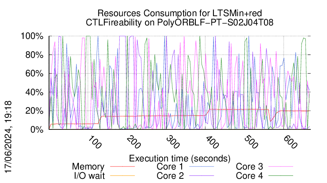Click the magenta Core 3 legend line sample
The width and height of the screenshot is (327, 183).
[281, 166]
